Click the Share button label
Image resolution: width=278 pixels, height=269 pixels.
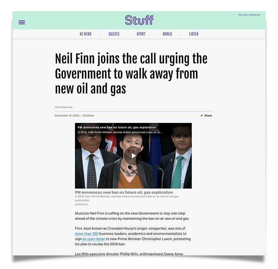[208, 116]
